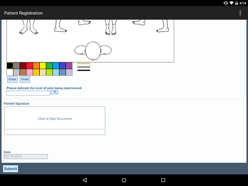This screenshot has width=248, height=186.
Task: Open the overflow menu in the title bar
Action: 240,13
